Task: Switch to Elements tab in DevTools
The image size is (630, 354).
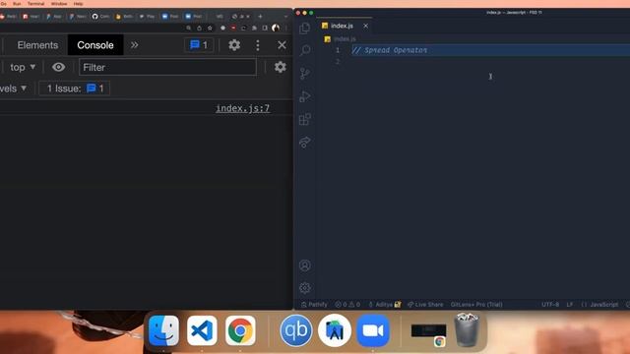Action: pos(37,45)
